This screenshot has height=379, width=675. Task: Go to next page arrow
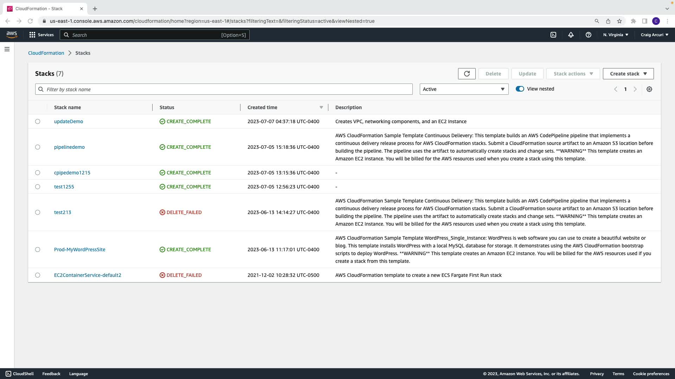(x=635, y=89)
